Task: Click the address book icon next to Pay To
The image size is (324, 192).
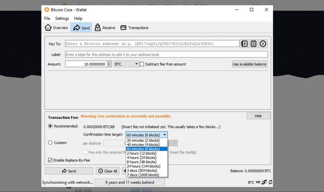Action: point(244,44)
